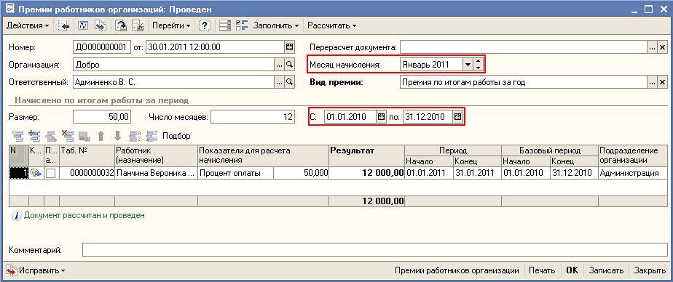This screenshot has width=673, height=282.
Task: Open the Рассчитать dropdown menu
Action: tap(332, 25)
